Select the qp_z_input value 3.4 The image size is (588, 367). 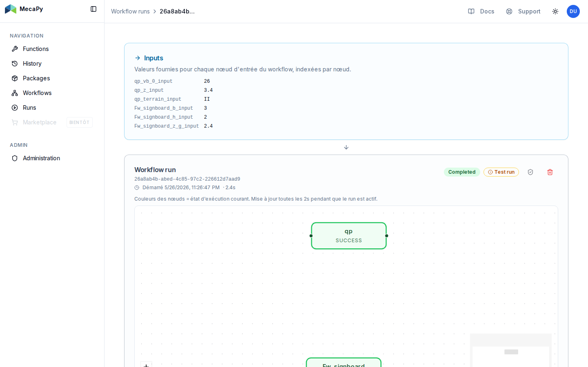[208, 90]
